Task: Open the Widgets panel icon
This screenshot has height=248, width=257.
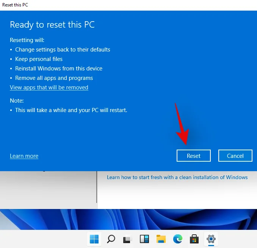Action: (144, 239)
